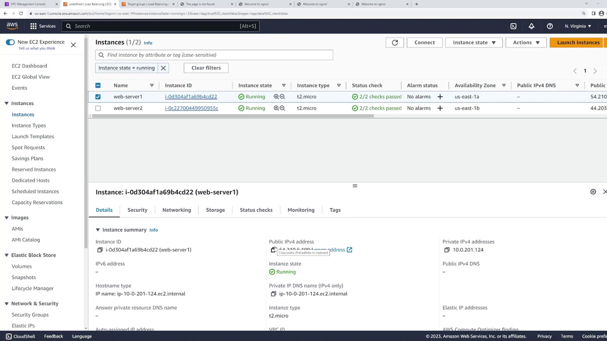Switch to the Status checks tab

pyautogui.click(x=256, y=210)
